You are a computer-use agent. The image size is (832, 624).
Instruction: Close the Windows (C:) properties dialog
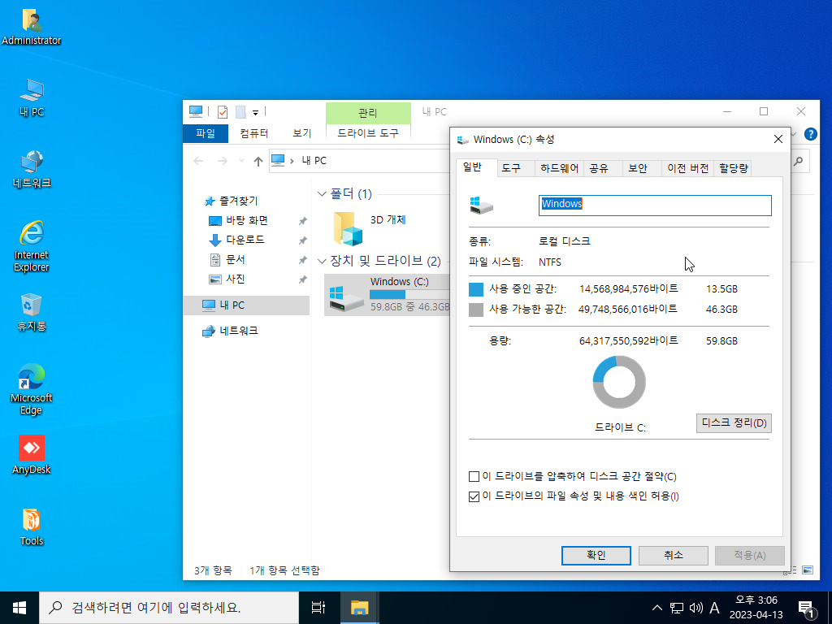pos(778,139)
